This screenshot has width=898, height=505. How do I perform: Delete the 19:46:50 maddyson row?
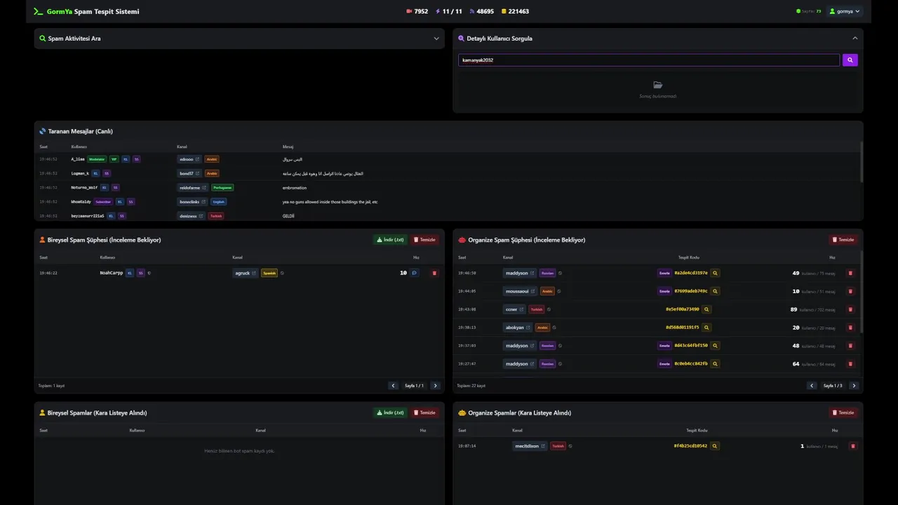(x=851, y=273)
